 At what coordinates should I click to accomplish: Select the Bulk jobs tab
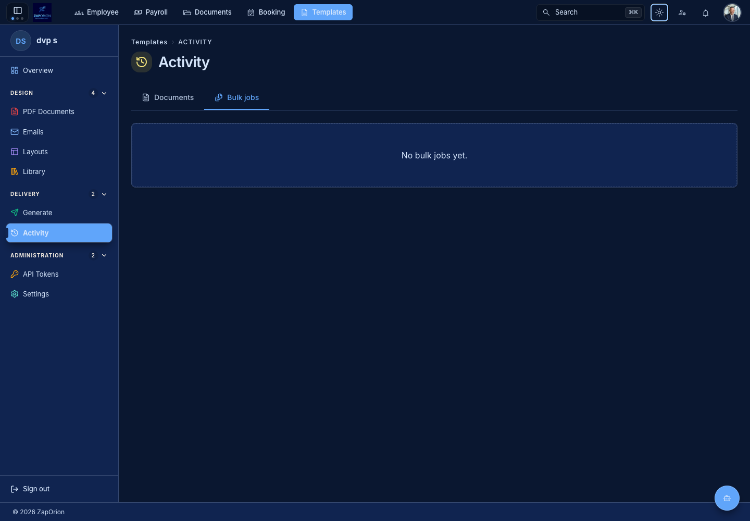click(236, 97)
